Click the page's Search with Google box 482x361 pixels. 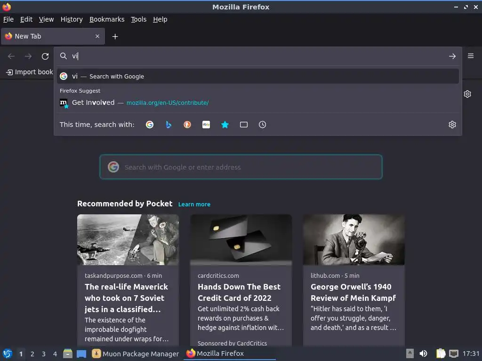(241, 167)
